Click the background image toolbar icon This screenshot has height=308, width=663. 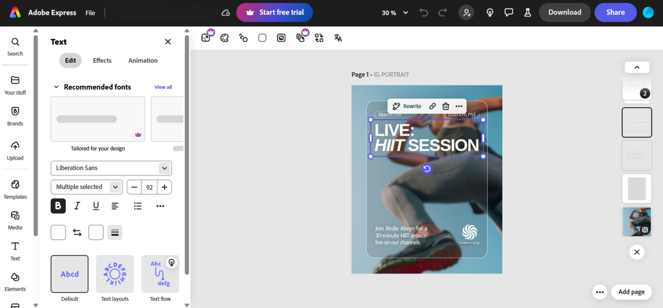(281, 38)
